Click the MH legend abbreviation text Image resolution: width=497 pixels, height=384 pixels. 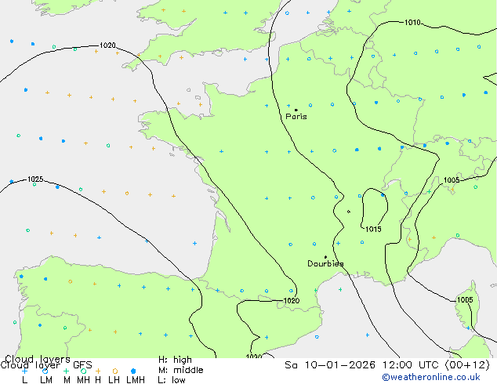click(x=83, y=380)
